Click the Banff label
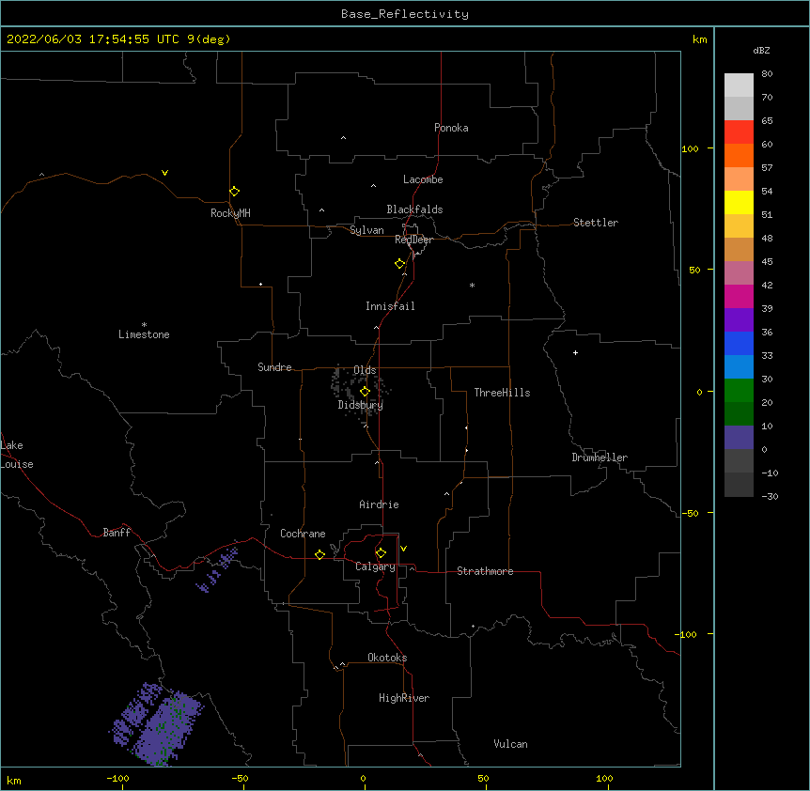This screenshot has width=810, height=791. click(117, 533)
